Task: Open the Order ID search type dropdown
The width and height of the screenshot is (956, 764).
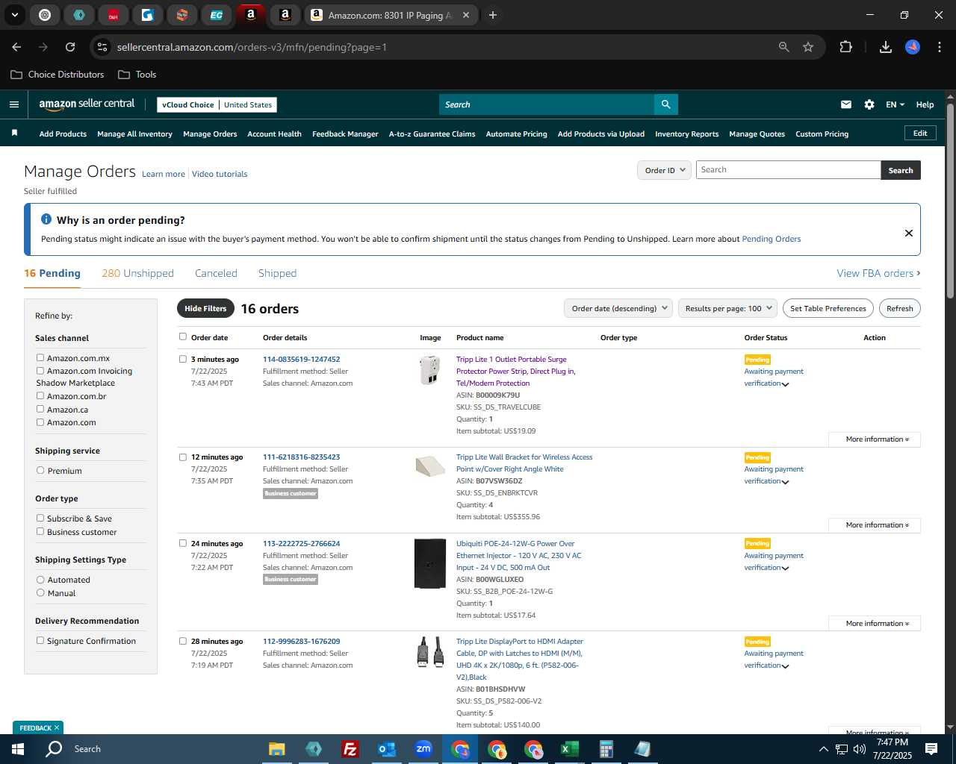Action: tap(664, 170)
